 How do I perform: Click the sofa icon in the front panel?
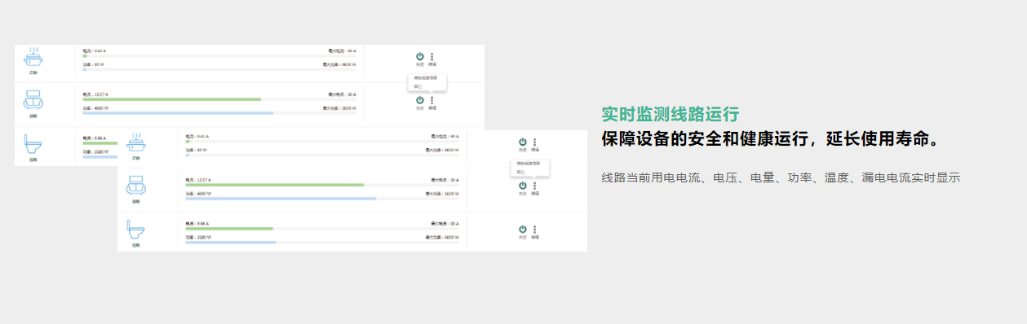[x=136, y=186]
